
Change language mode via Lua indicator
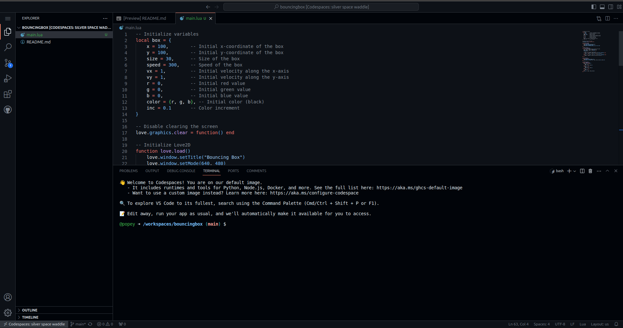pos(583,324)
